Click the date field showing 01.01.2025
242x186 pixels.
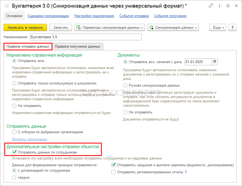click(198, 62)
